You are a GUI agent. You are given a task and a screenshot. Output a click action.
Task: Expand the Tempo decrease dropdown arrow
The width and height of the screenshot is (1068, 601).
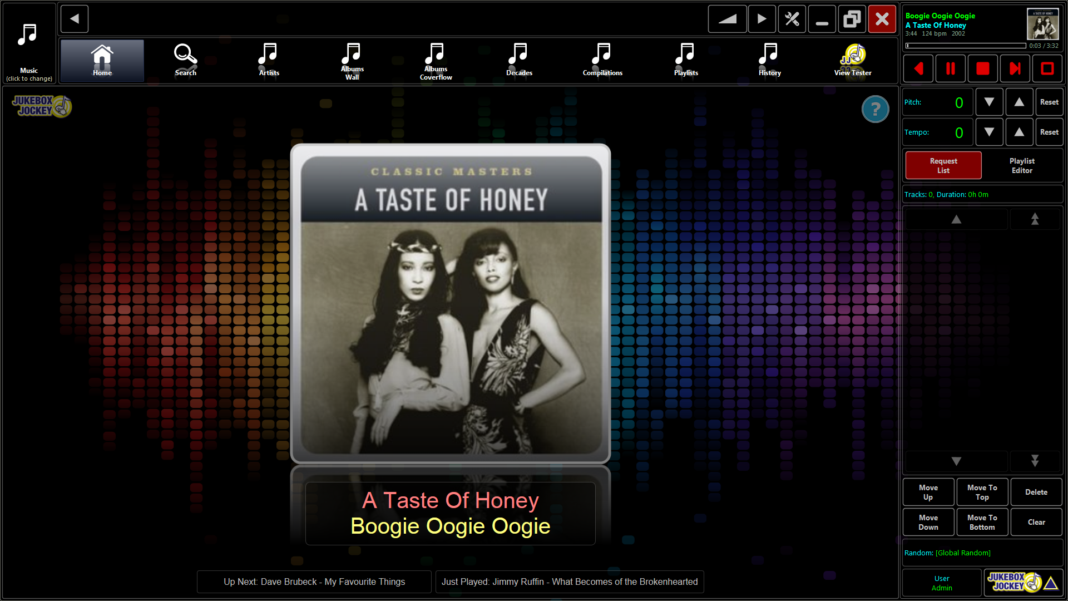click(x=989, y=132)
